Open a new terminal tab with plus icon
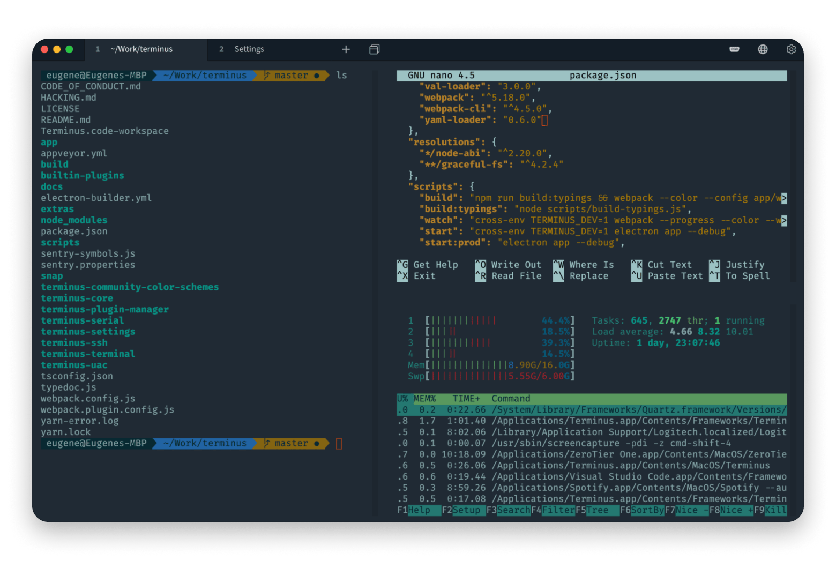Image resolution: width=836 pixels, height=568 pixels. click(346, 49)
